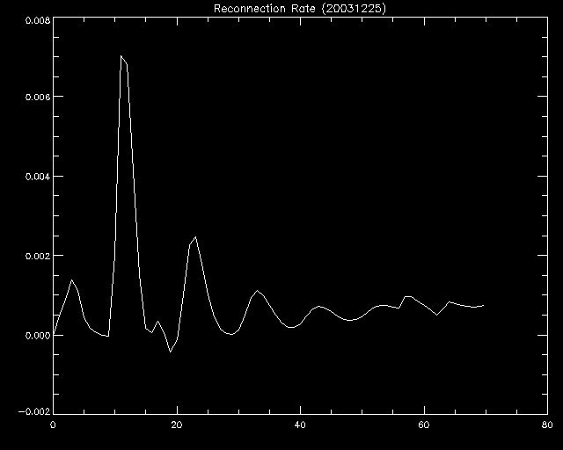Click the second peak near x=23
The width and height of the screenshot is (563, 450).
(x=195, y=237)
